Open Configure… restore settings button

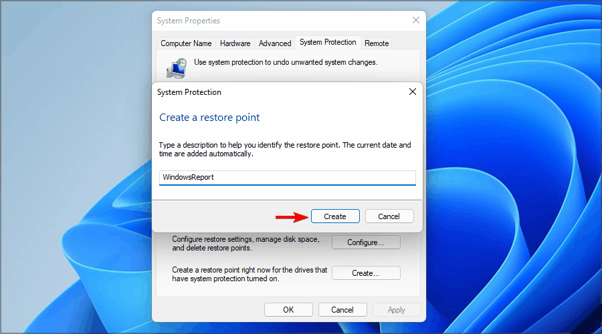(x=366, y=242)
